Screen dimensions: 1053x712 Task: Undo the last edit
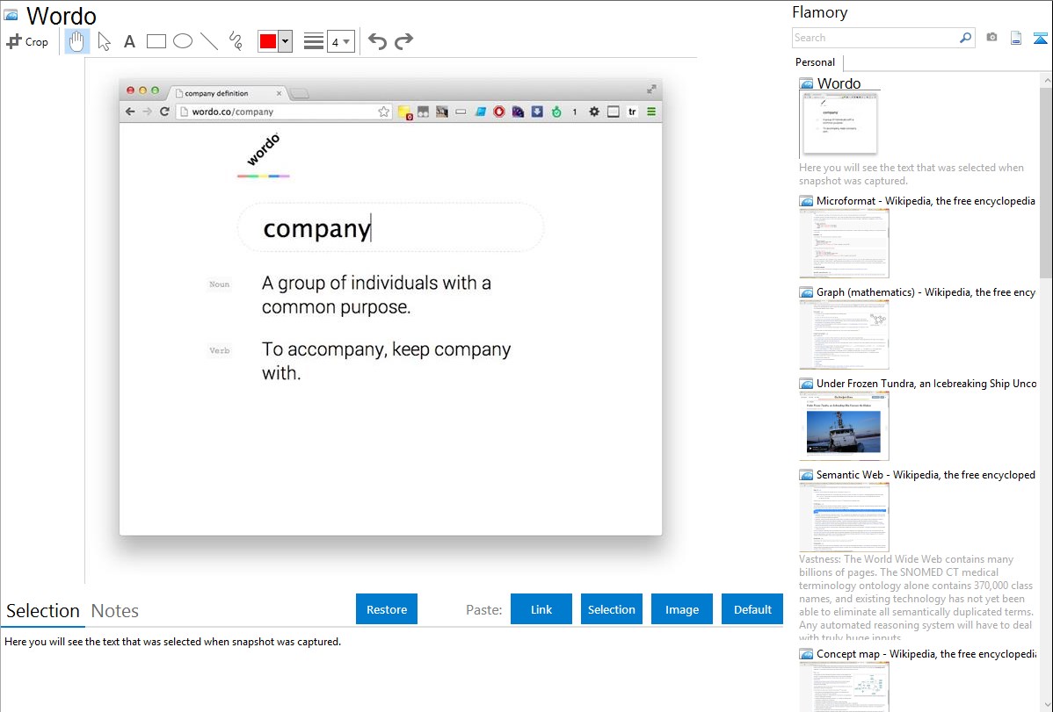tap(377, 41)
